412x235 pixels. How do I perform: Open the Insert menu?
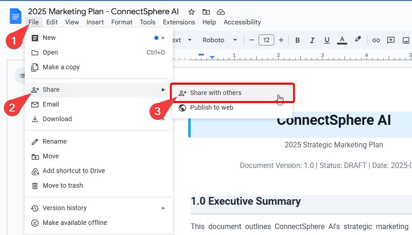point(95,22)
